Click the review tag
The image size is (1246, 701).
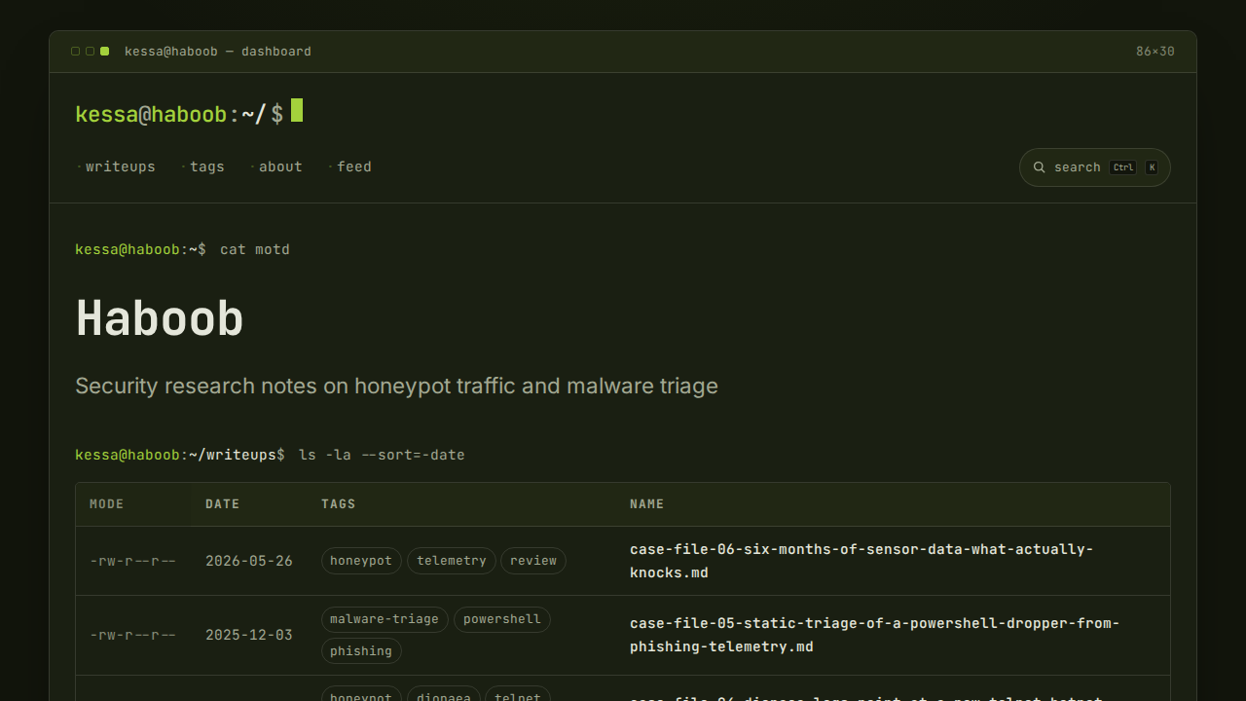pos(533,561)
